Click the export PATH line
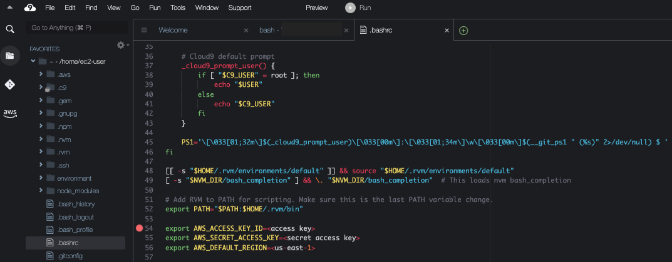 (x=234, y=209)
